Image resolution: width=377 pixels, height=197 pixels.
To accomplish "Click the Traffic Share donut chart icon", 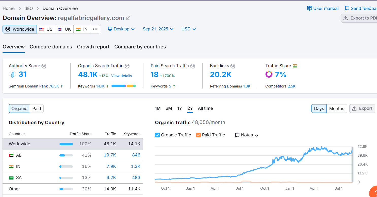I will [269, 74].
